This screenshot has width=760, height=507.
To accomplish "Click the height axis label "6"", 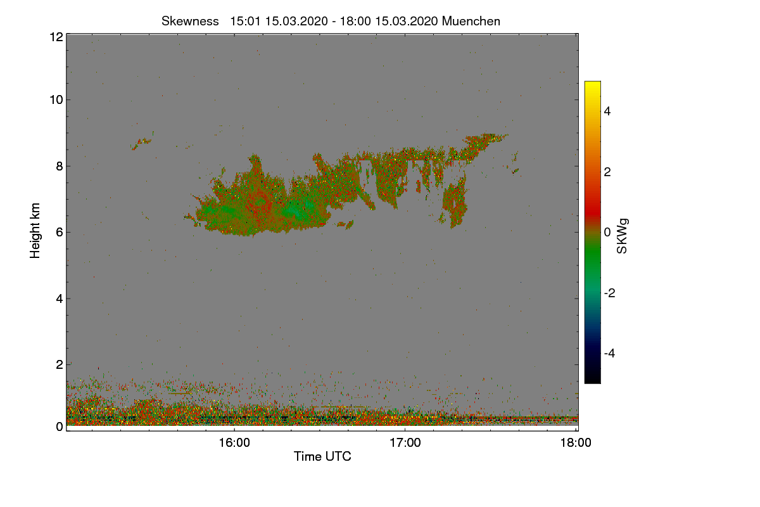I will pos(59,232).
